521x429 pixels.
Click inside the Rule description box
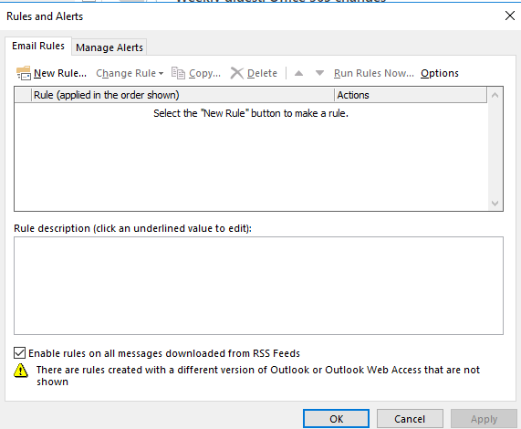[x=258, y=286]
